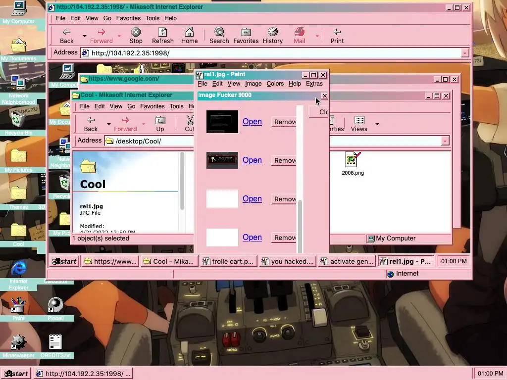Viewport: 507px width, 380px height.
Task: Open My Documents desktop icon
Action: 18,49
